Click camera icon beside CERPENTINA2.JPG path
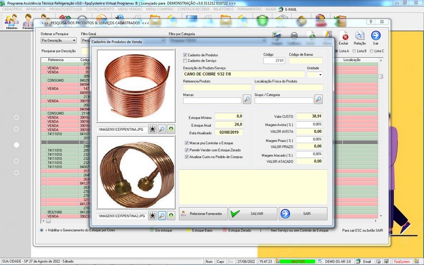 (153, 216)
